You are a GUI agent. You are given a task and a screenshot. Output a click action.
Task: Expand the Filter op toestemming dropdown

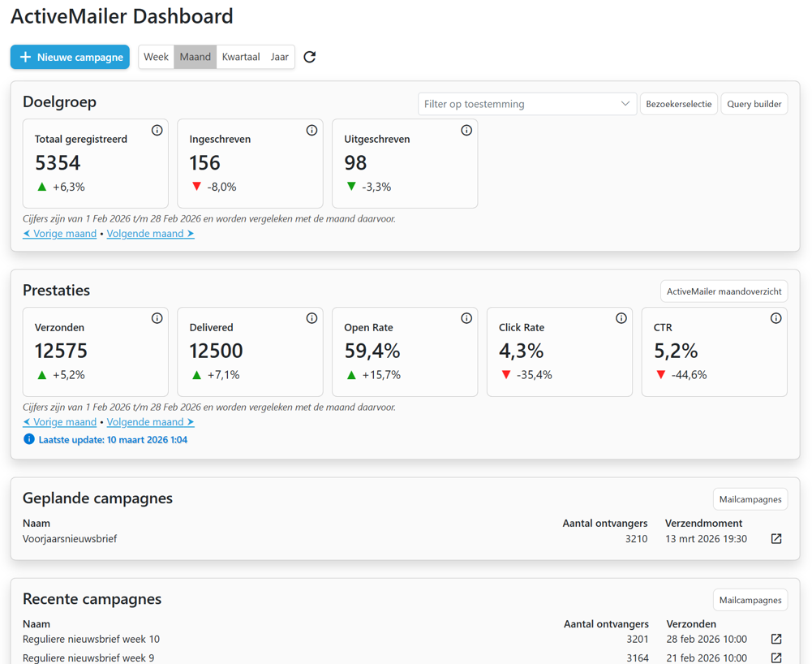click(x=527, y=104)
